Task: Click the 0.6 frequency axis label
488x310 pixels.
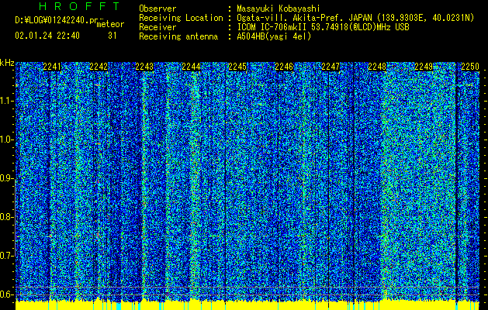Action: coord(6,294)
